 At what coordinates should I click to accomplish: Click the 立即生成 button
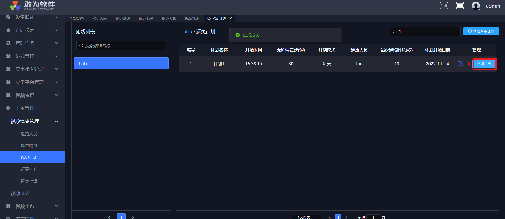point(484,64)
